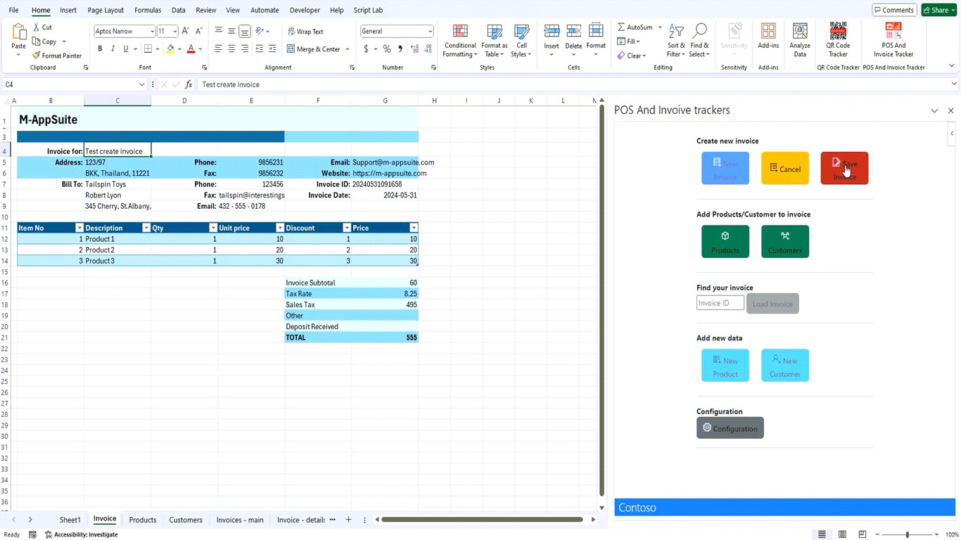Open the QR Code Tracker add-in
The height and width of the screenshot is (540, 961).
pos(838,40)
